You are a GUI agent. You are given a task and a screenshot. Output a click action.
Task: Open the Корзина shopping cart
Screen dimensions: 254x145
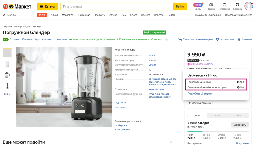tap(237, 5)
